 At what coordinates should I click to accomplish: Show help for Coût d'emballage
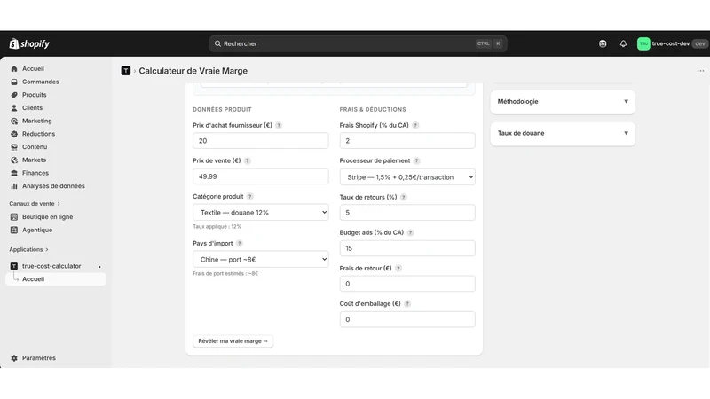407,304
